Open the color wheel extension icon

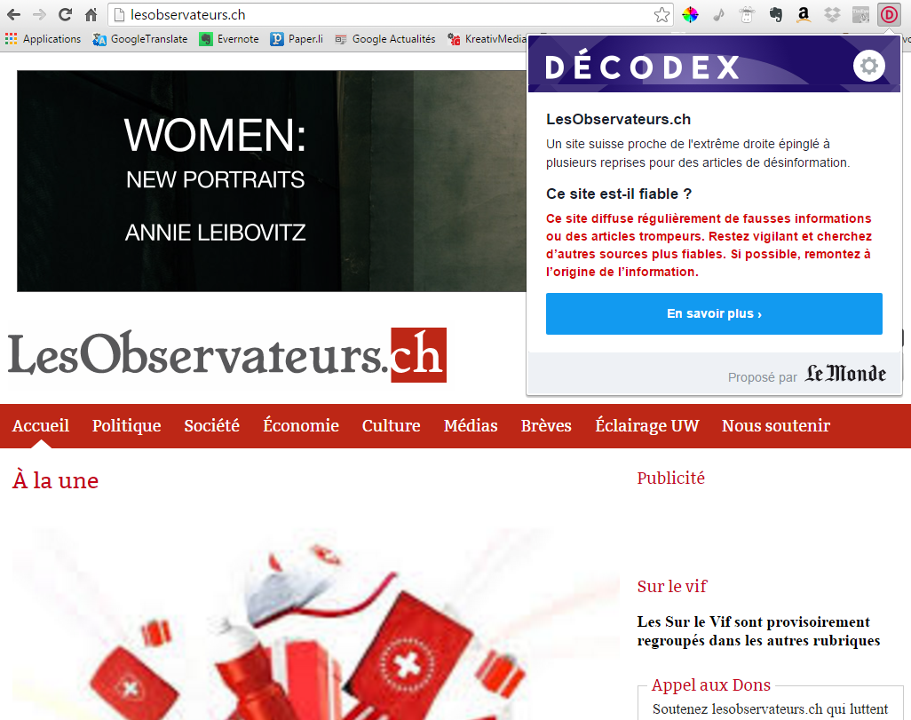tap(690, 15)
